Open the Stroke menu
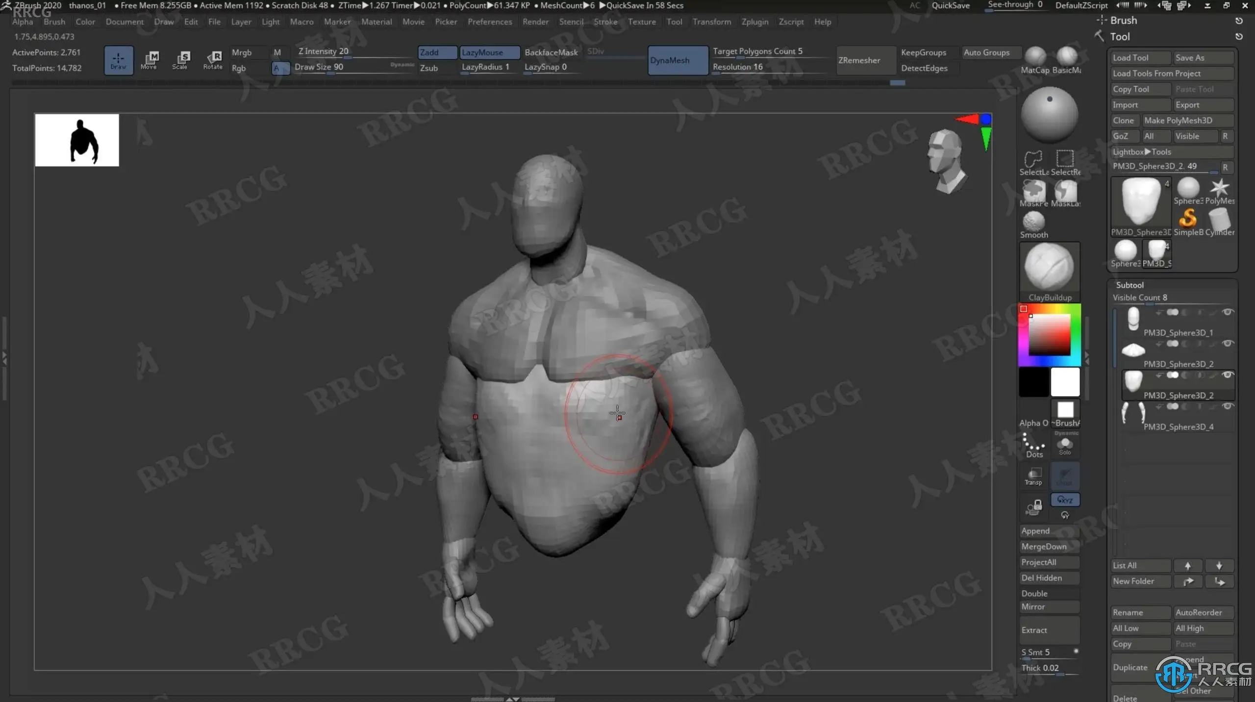Image resolution: width=1255 pixels, height=702 pixels. click(x=605, y=22)
